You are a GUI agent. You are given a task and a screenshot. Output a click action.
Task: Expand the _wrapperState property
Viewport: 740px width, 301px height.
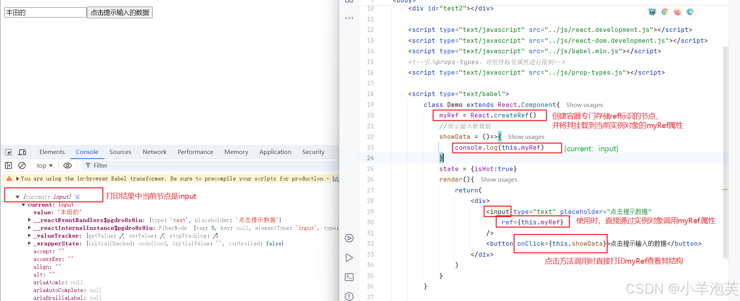(x=30, y=243)
